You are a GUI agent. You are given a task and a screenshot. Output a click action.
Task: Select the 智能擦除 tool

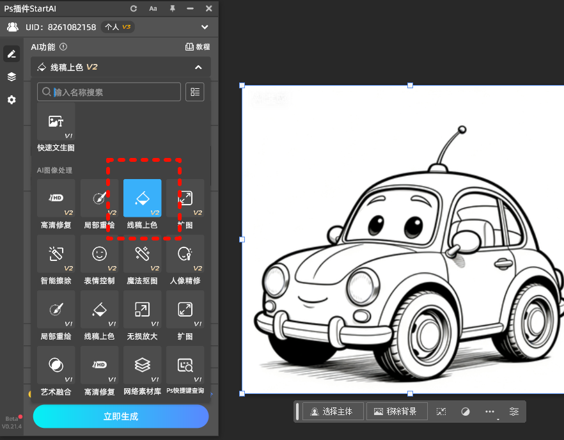coord(56,254)
